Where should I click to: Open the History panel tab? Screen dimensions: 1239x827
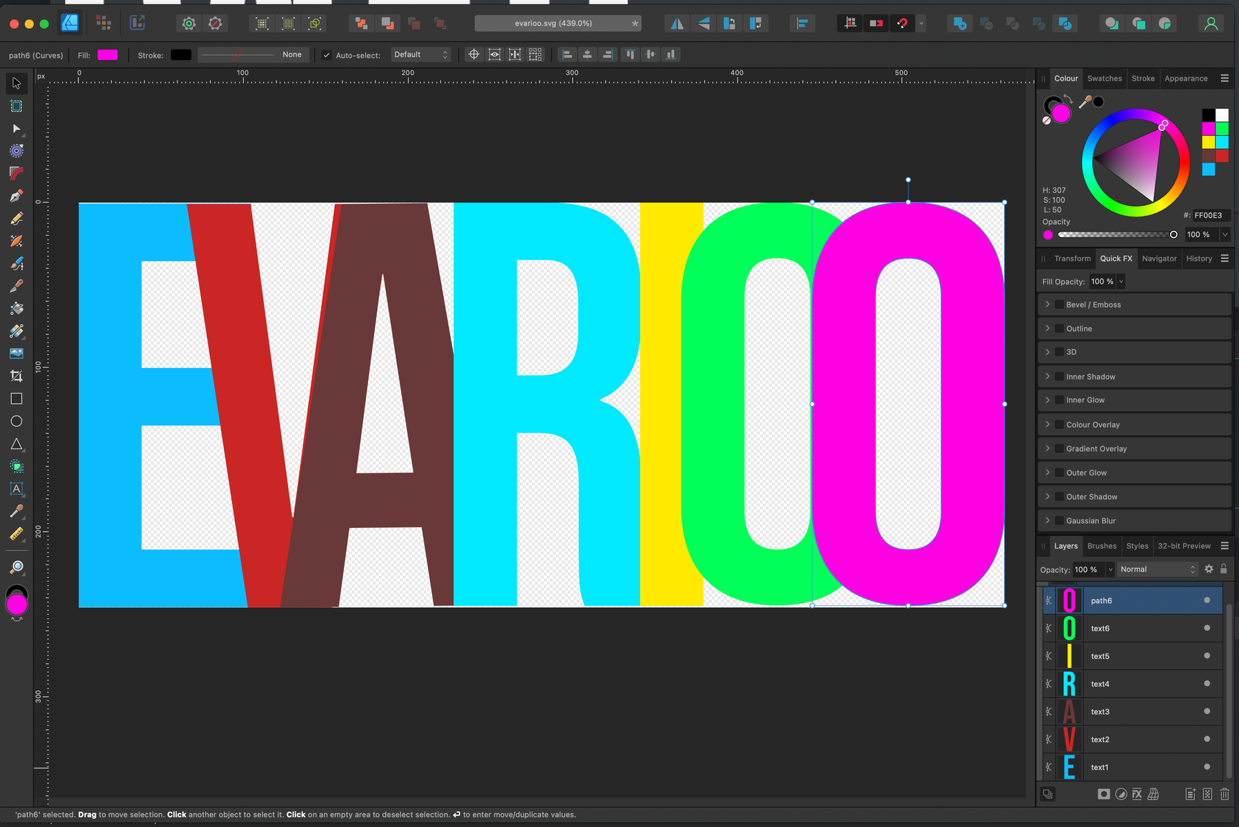tap(1198, 258)
